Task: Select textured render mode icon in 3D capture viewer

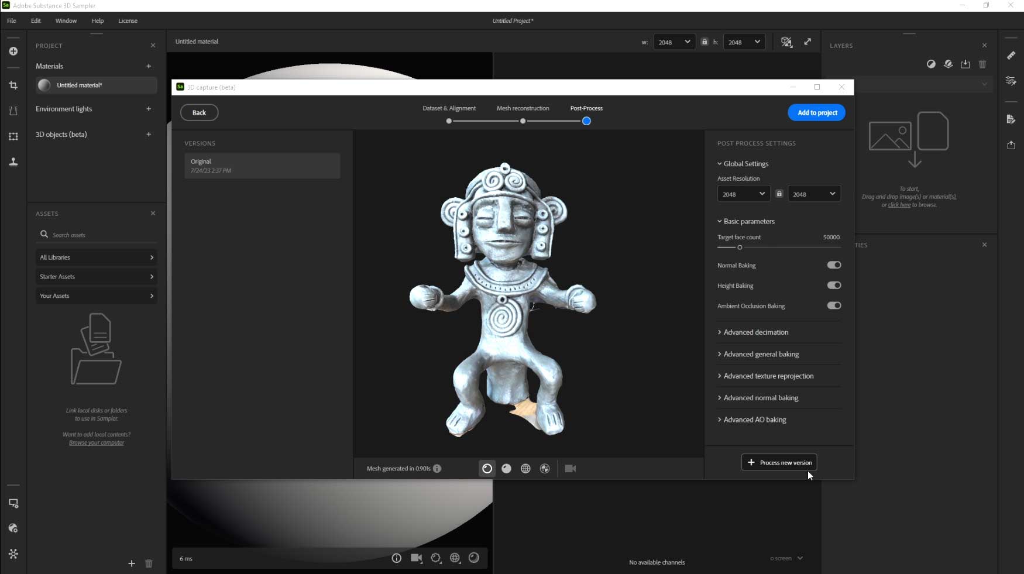Action: (487, 469)
